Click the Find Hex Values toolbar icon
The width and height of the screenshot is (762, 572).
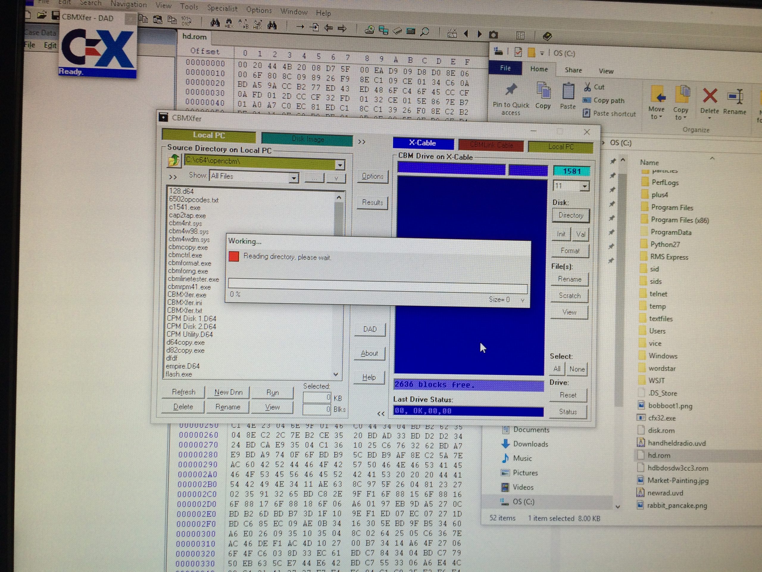coord(229,24)
